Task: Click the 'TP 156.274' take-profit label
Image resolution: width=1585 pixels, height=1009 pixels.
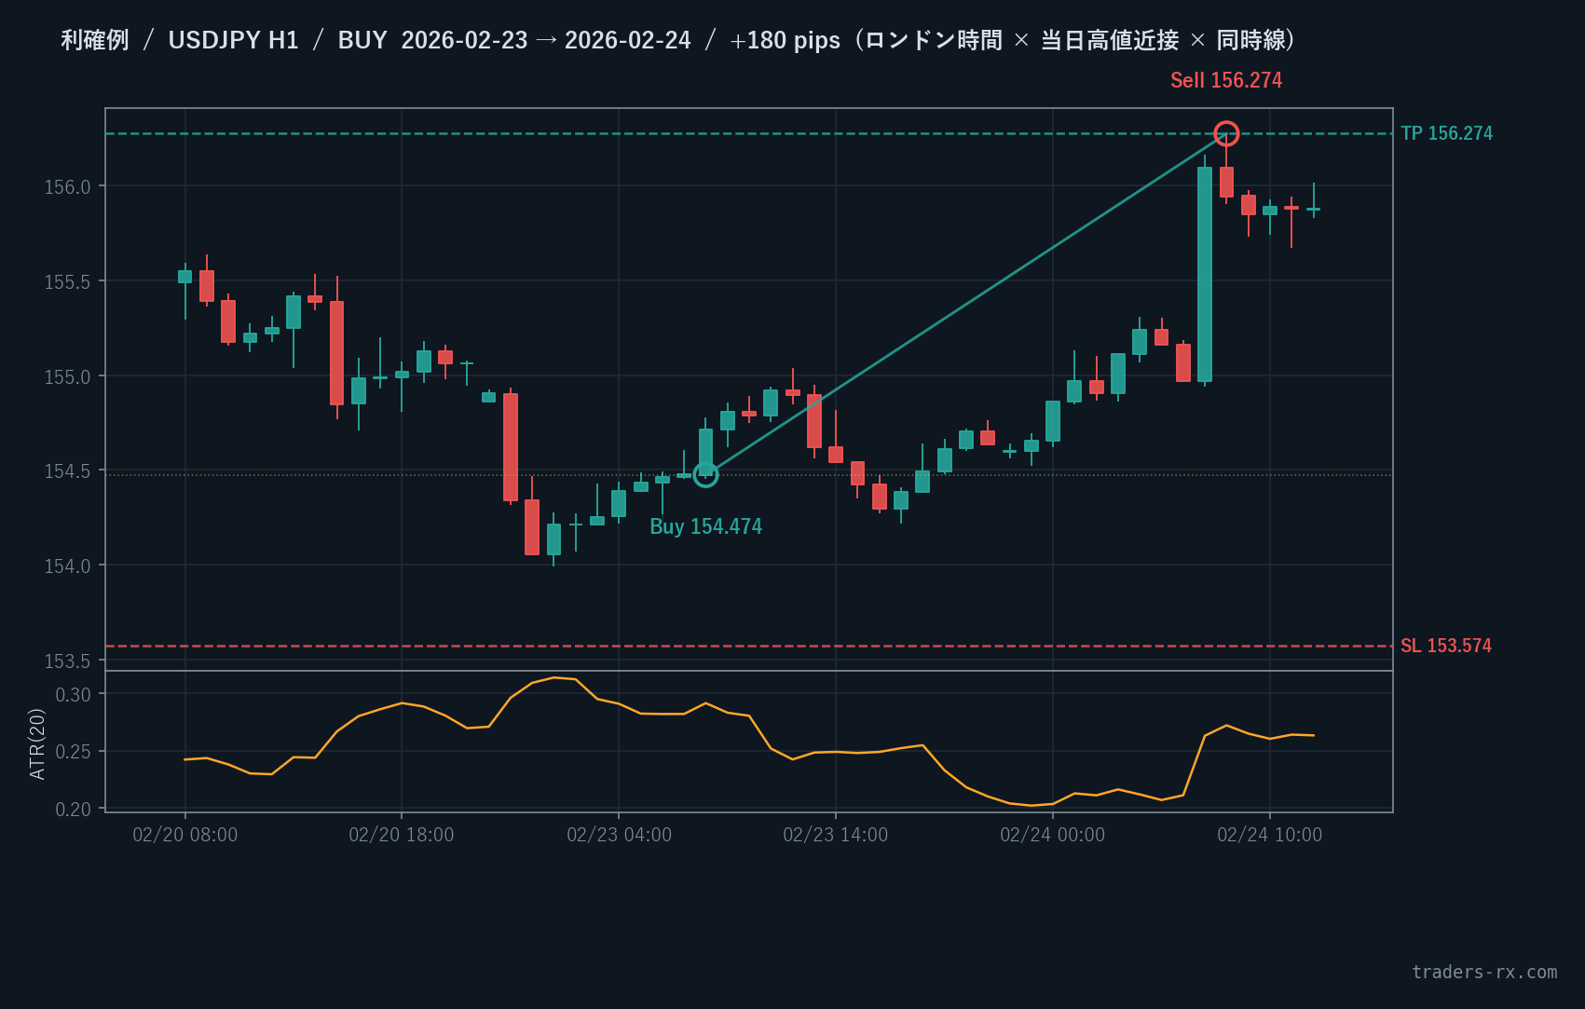Action: [1446, 133]
